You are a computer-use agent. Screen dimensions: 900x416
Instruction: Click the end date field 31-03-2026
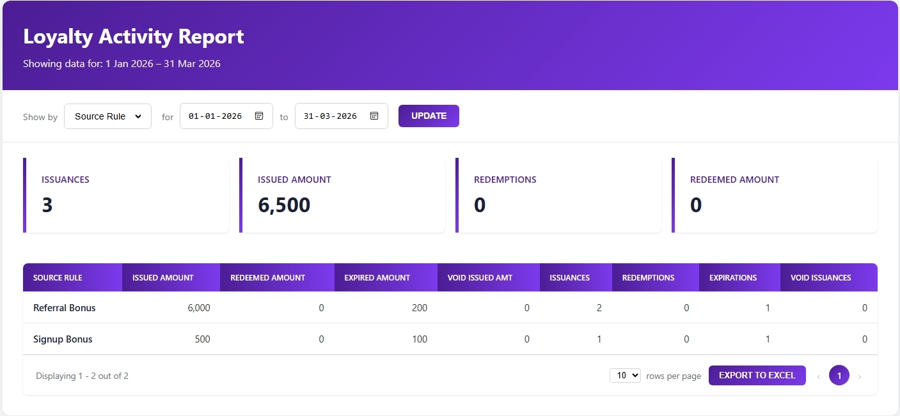click(331, 116)
